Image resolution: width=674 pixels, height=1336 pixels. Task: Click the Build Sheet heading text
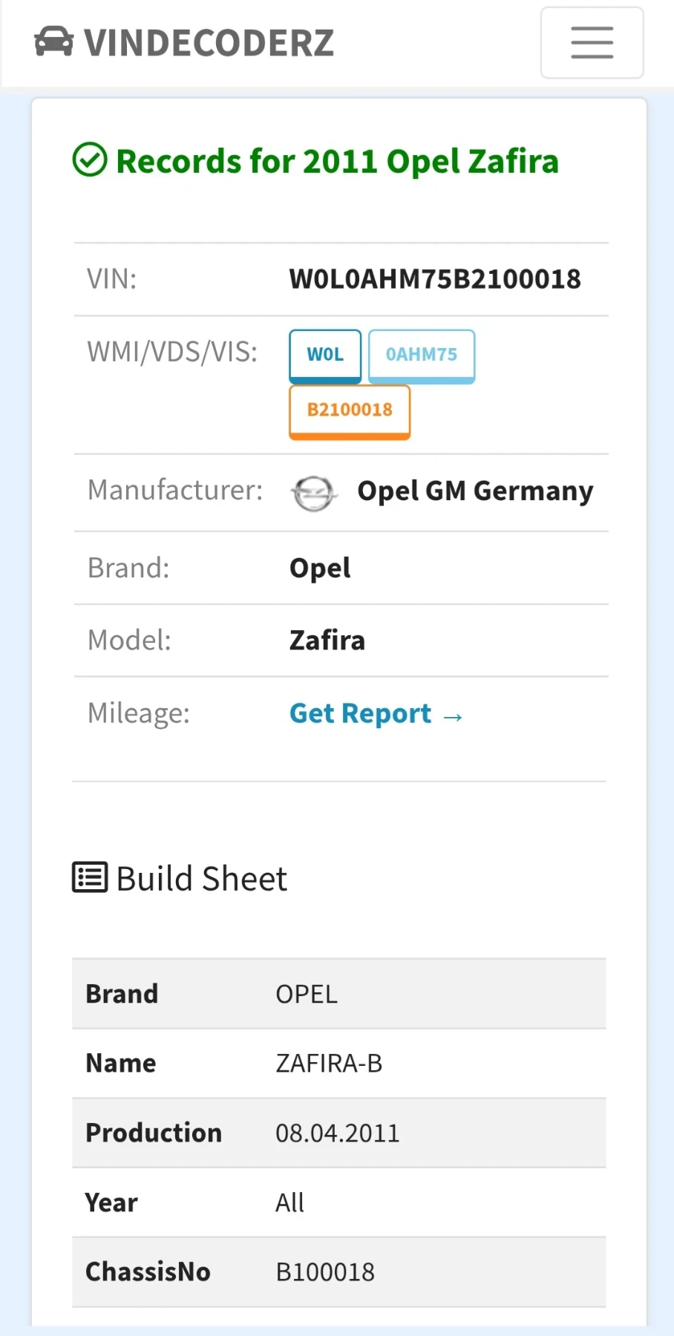click(201, 878)
